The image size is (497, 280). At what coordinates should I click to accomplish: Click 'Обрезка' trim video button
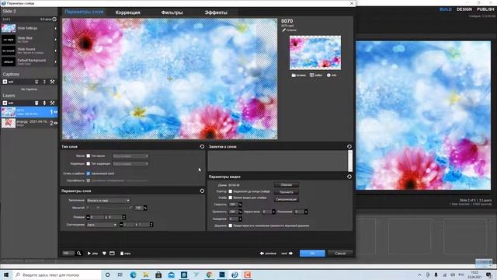tap(287, 185)
